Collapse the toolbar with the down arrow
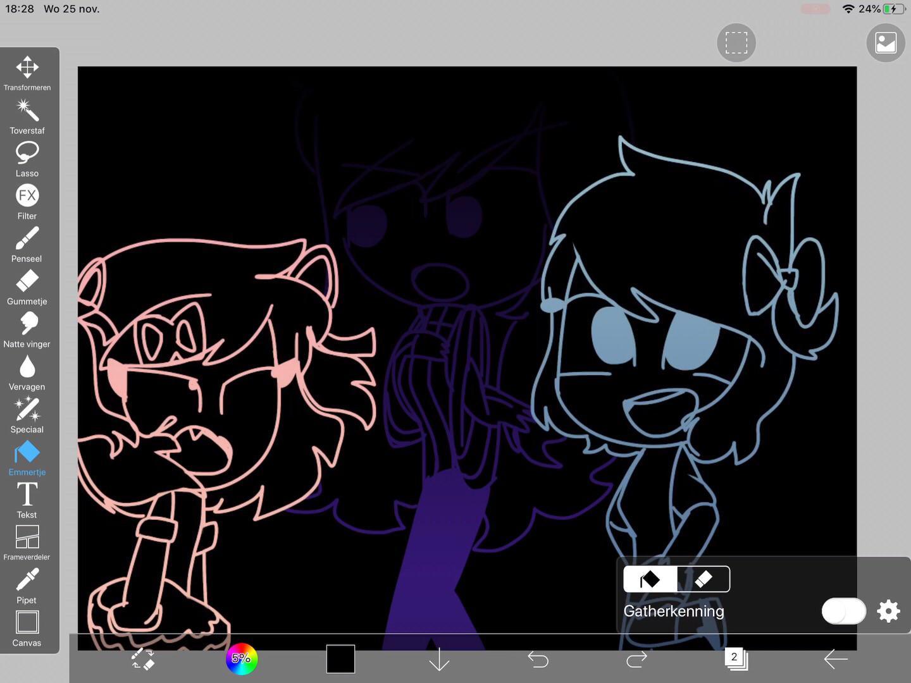 click(438, 660)
